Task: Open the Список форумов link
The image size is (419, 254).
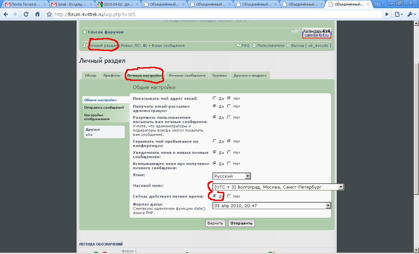Action: [x=105, y=32]
